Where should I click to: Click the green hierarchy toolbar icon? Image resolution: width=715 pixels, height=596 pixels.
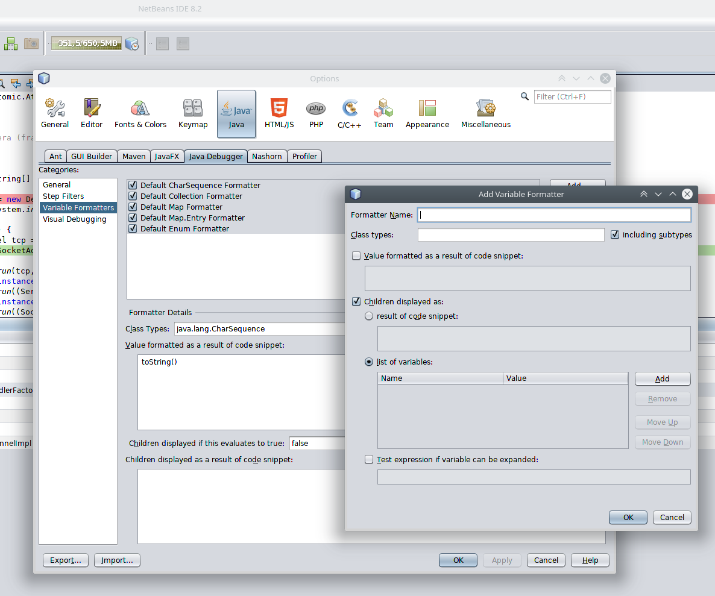click(10, 44)
